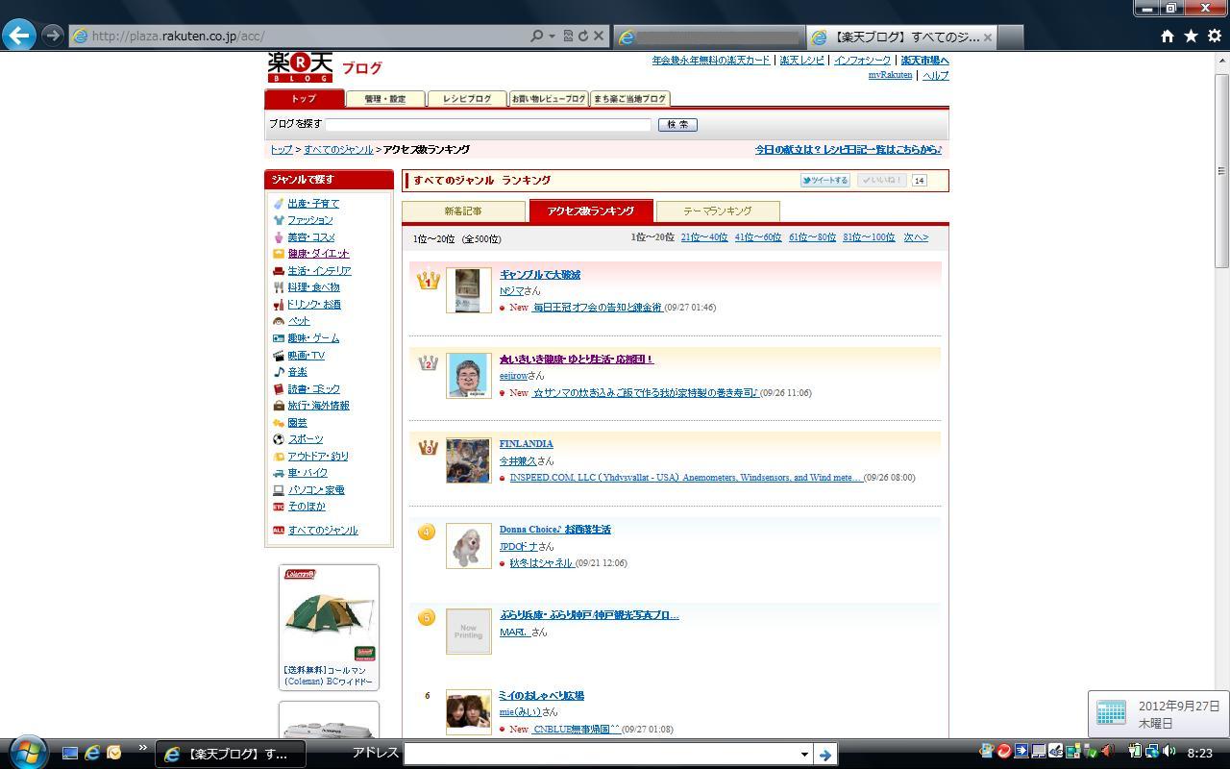
Task: Switch to the 新着記事 tab
Action: pyautogui.click(x=463, y=211)
